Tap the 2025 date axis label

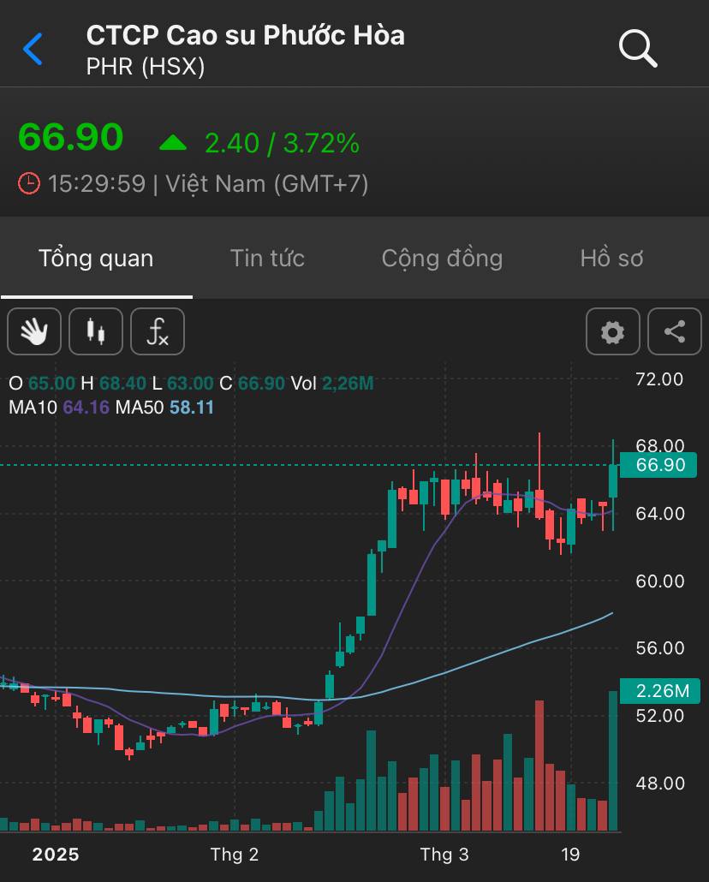coord(56,855)
